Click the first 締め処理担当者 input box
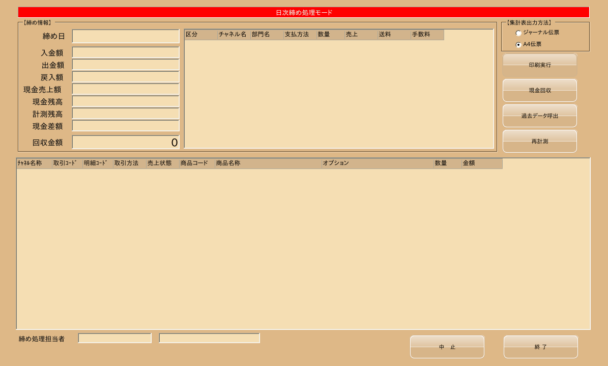 click(x=115, y=338)
